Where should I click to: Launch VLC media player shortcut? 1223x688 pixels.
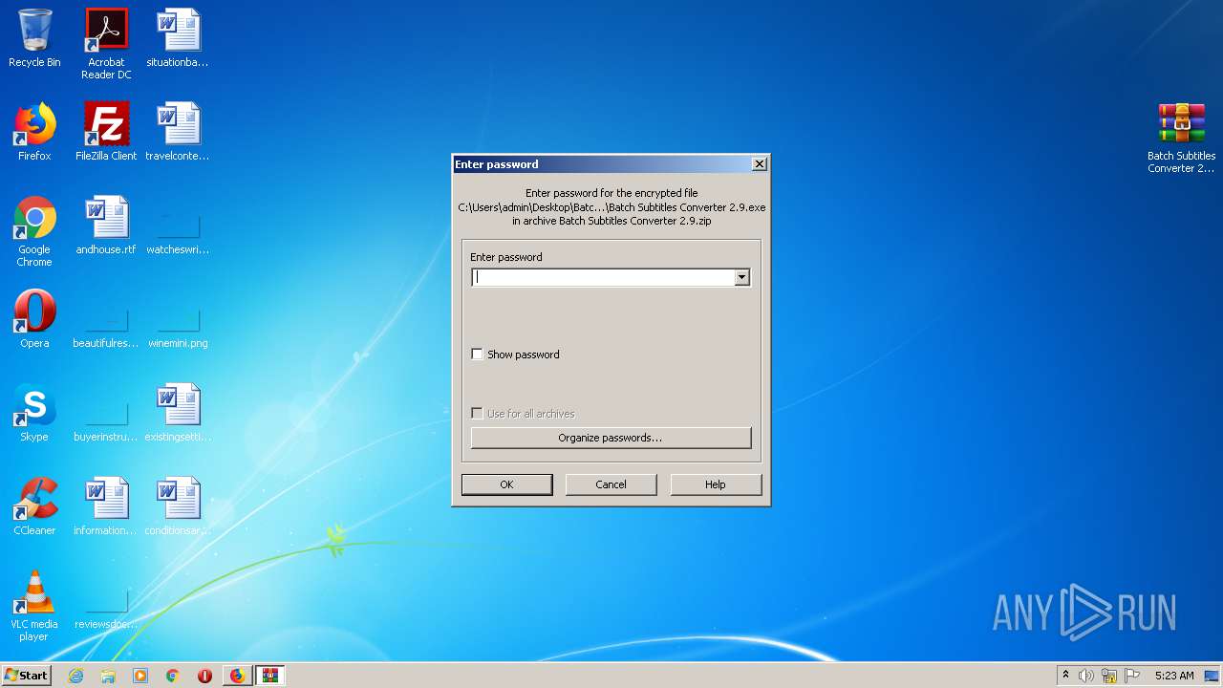[x=34, y=606]
